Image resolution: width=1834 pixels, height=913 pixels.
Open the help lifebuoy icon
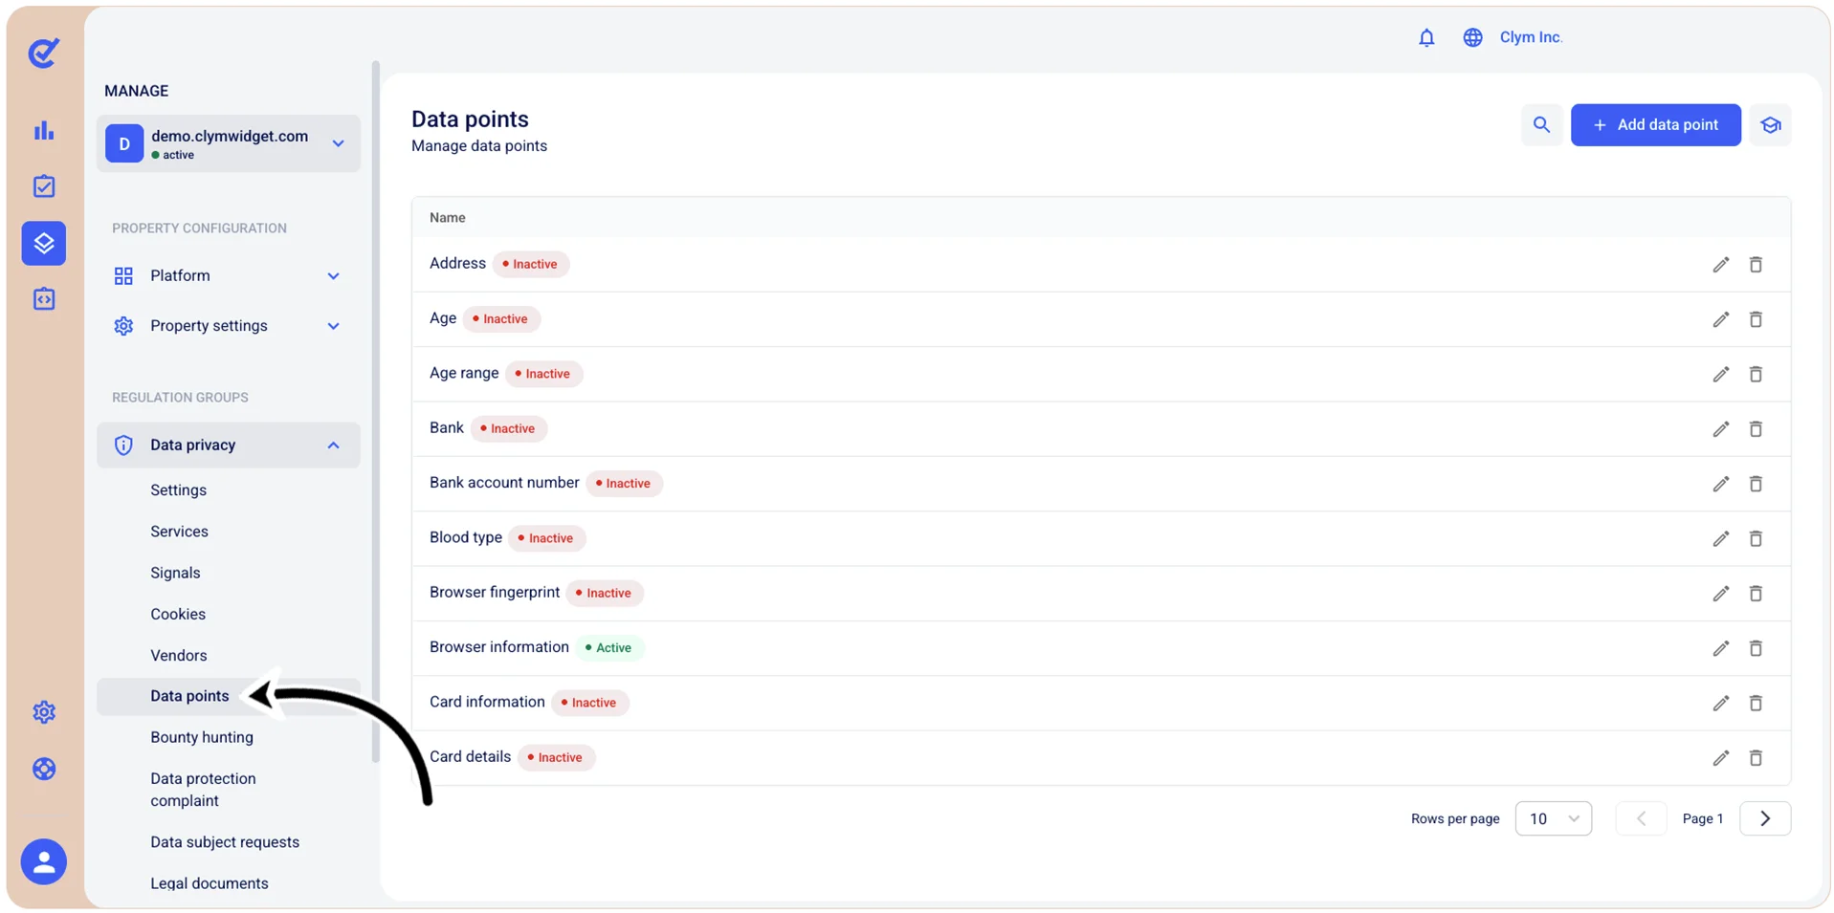[x=44, y=769]
